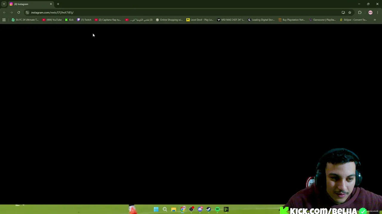Open the Windows Start menu
The image size is (382, 214).
156,209
